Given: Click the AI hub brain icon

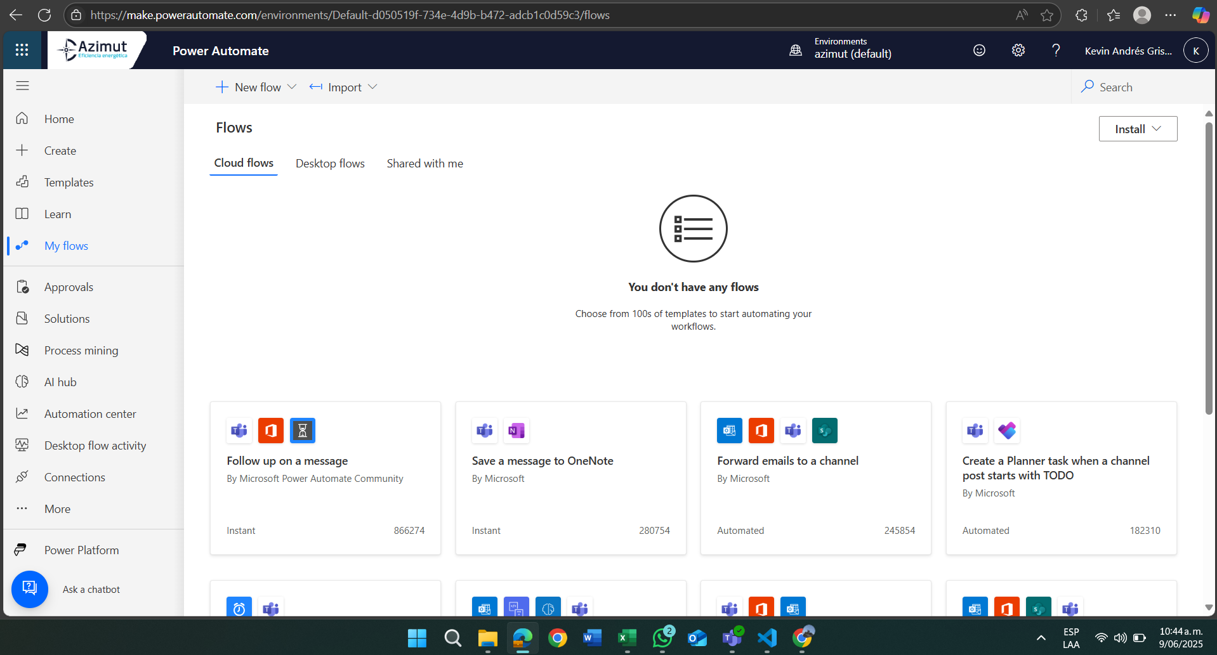Looking at the screenshot, I should tap(22, 382).
